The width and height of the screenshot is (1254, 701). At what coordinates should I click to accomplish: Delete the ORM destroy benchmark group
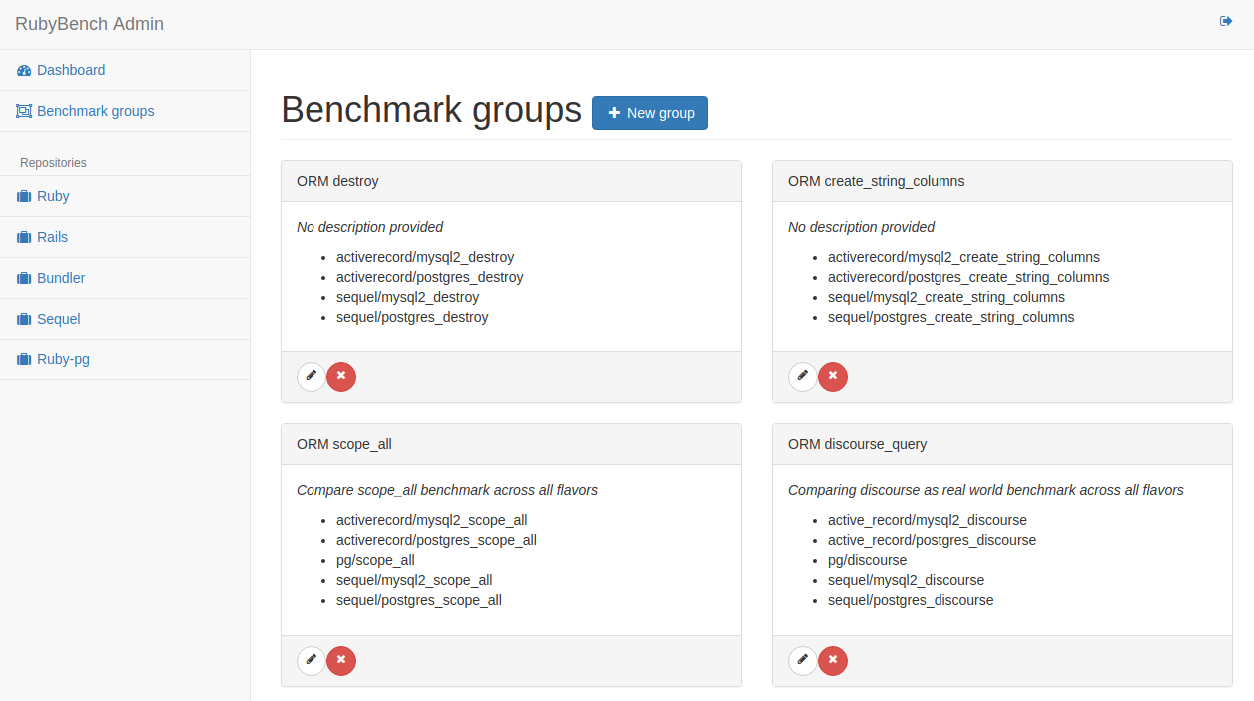tap(341, 377)
